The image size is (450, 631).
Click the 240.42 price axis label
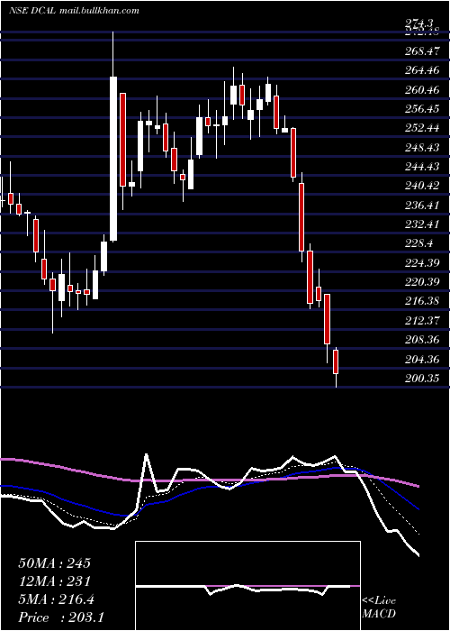click(x=421, y=186)
